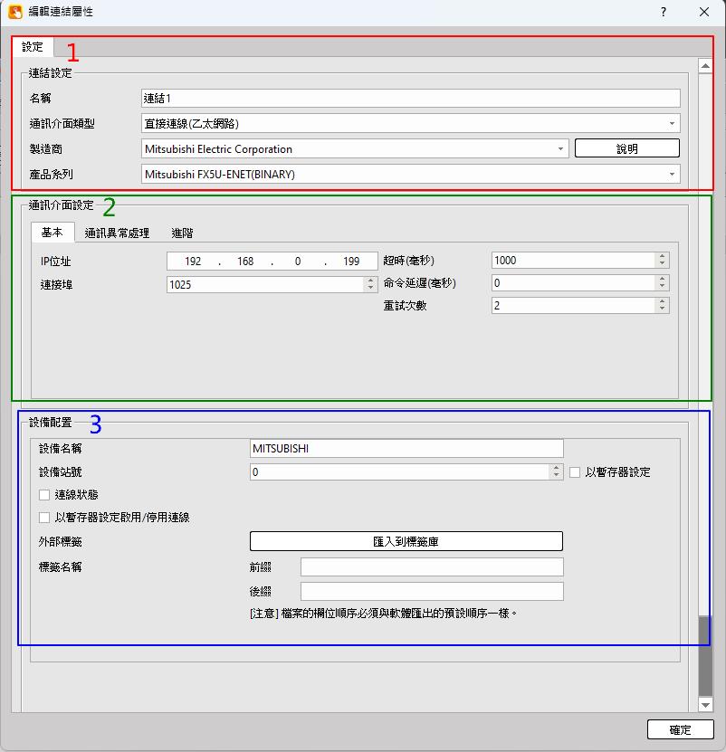Open the 進階 advanced tab

(182, 233)
